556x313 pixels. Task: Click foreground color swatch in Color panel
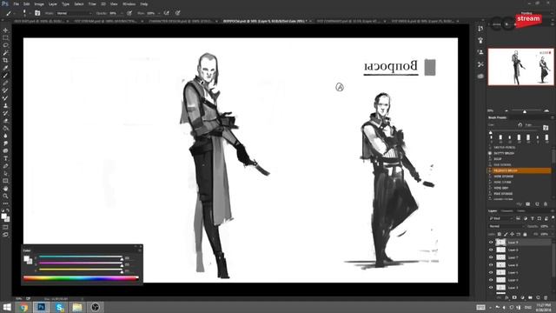(26, 259)
